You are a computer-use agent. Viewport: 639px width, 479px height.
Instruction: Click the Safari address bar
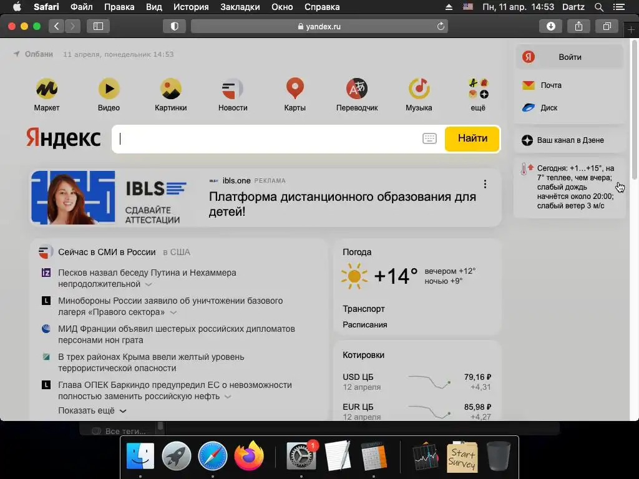pos(319,26)
